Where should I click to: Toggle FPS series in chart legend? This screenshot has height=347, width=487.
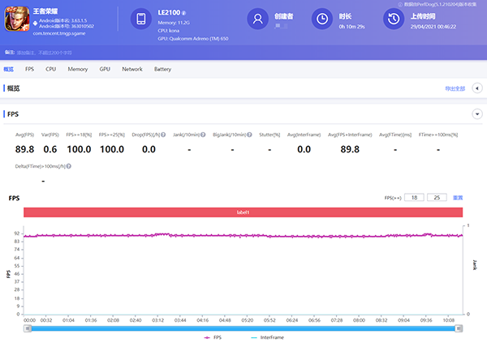pos(216,337)
